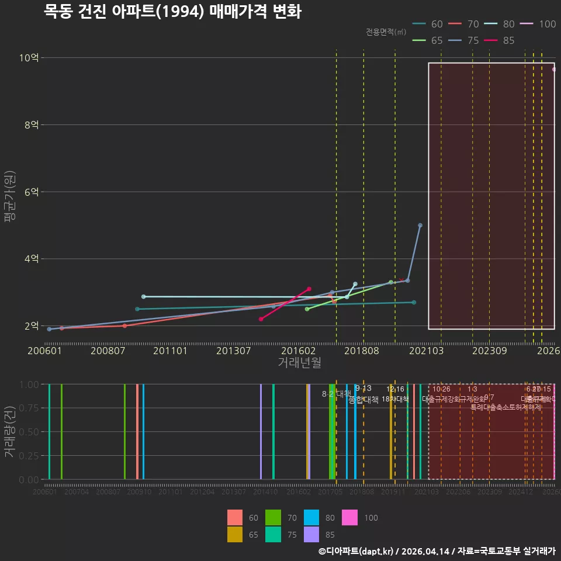The height and width of the screenshot is (561, 561).
Task: Click the 75 series peak data point near 5억
Action: click(420, 226)
